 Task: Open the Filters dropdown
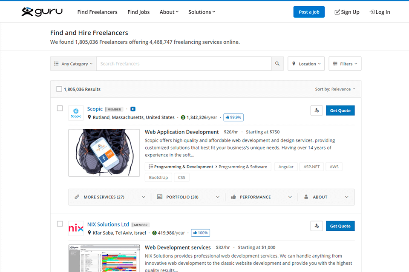345,63
